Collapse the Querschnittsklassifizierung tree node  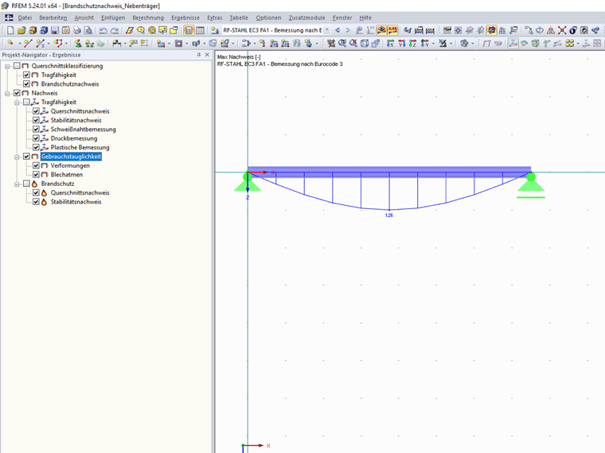(7, 66)
